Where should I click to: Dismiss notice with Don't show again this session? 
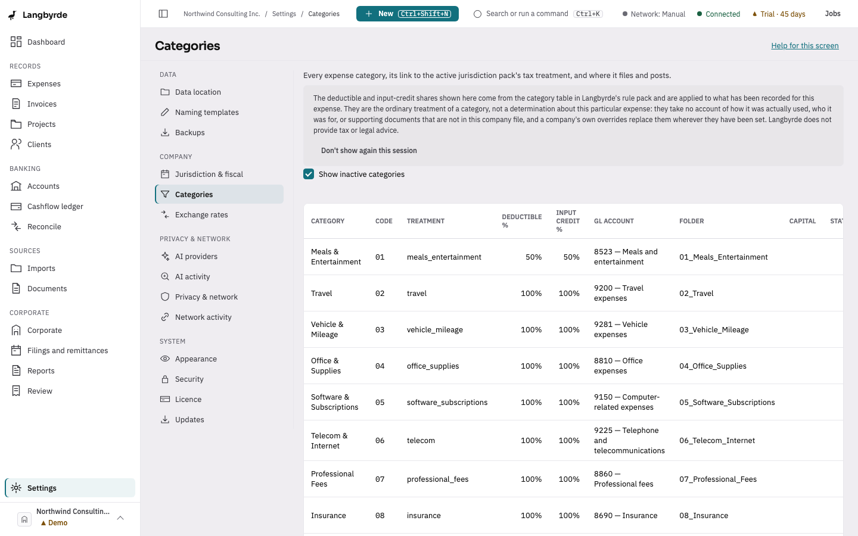tap(369, 151)
